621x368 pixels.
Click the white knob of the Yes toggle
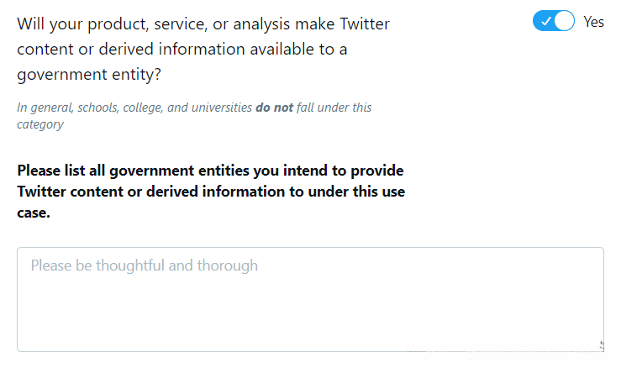(564, 22)
